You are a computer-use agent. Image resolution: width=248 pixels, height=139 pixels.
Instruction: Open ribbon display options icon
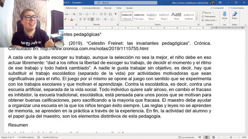pos(220,3)
